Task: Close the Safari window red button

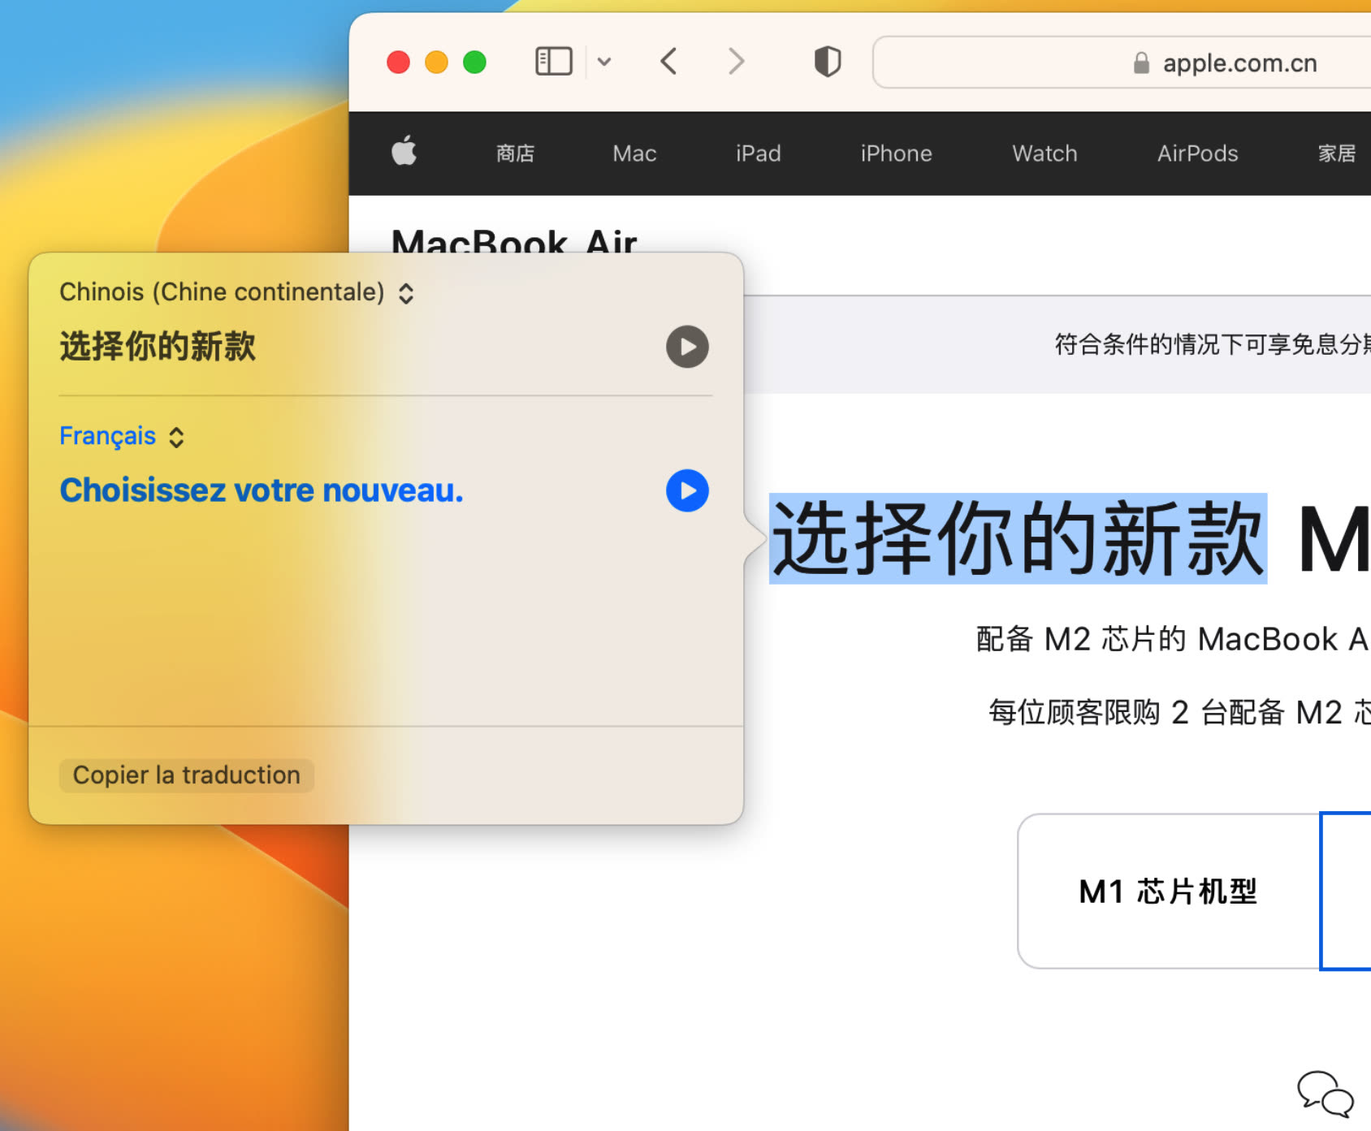Action: click(x=398, y=63)
